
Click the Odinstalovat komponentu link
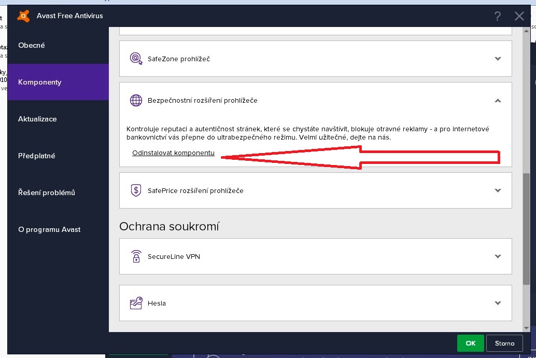pyautogui.click(x=173, y=153)
